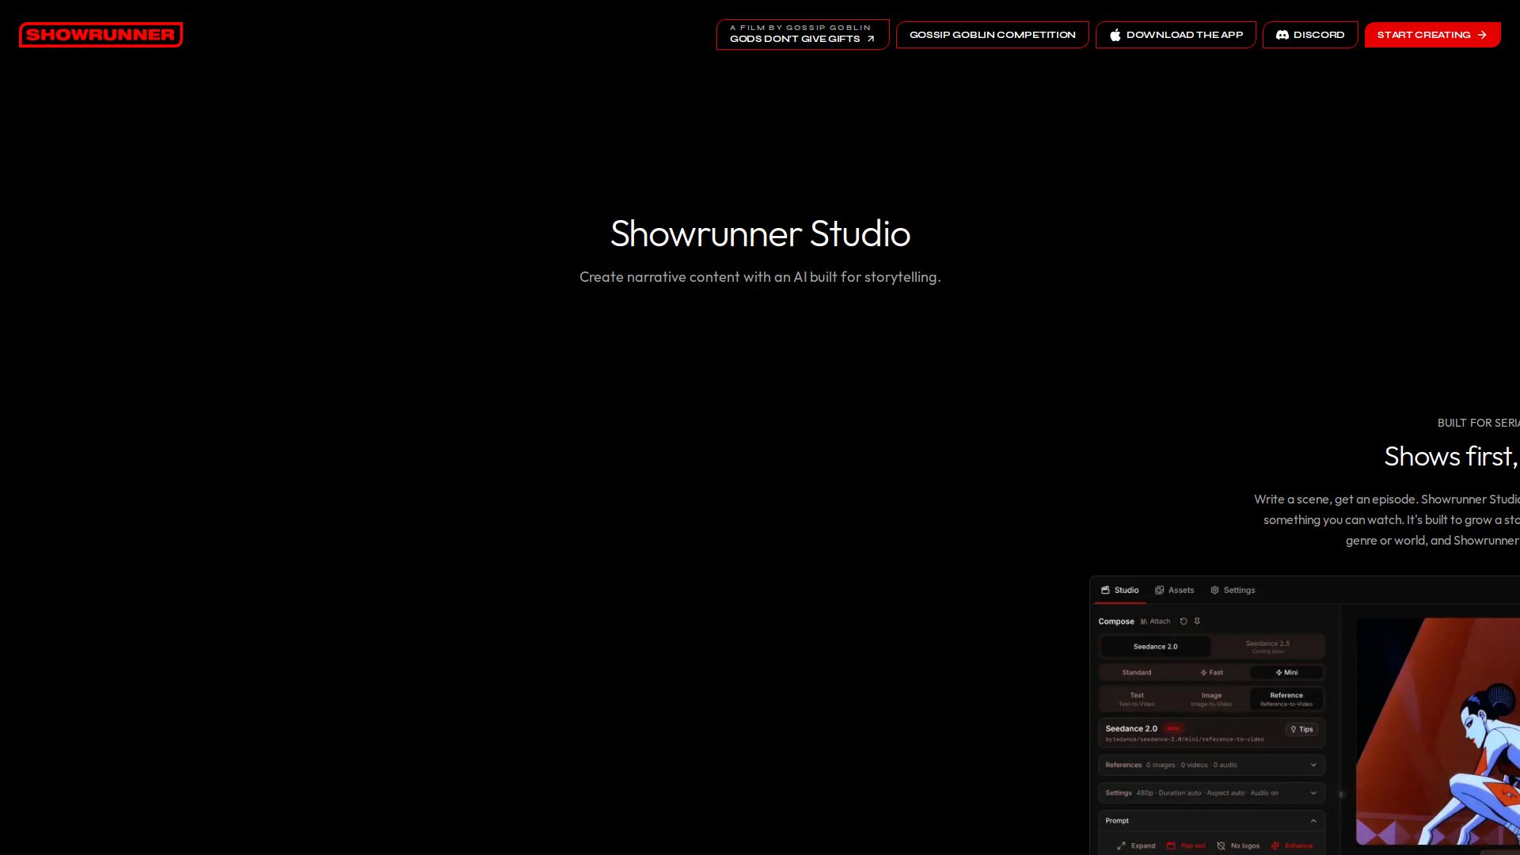Click the bytedance/seedance-2.0 model path text

click(x=1184, y=739)
